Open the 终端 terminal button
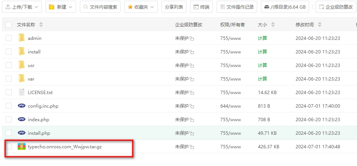The image size is (357, 166). click(201, 7)
